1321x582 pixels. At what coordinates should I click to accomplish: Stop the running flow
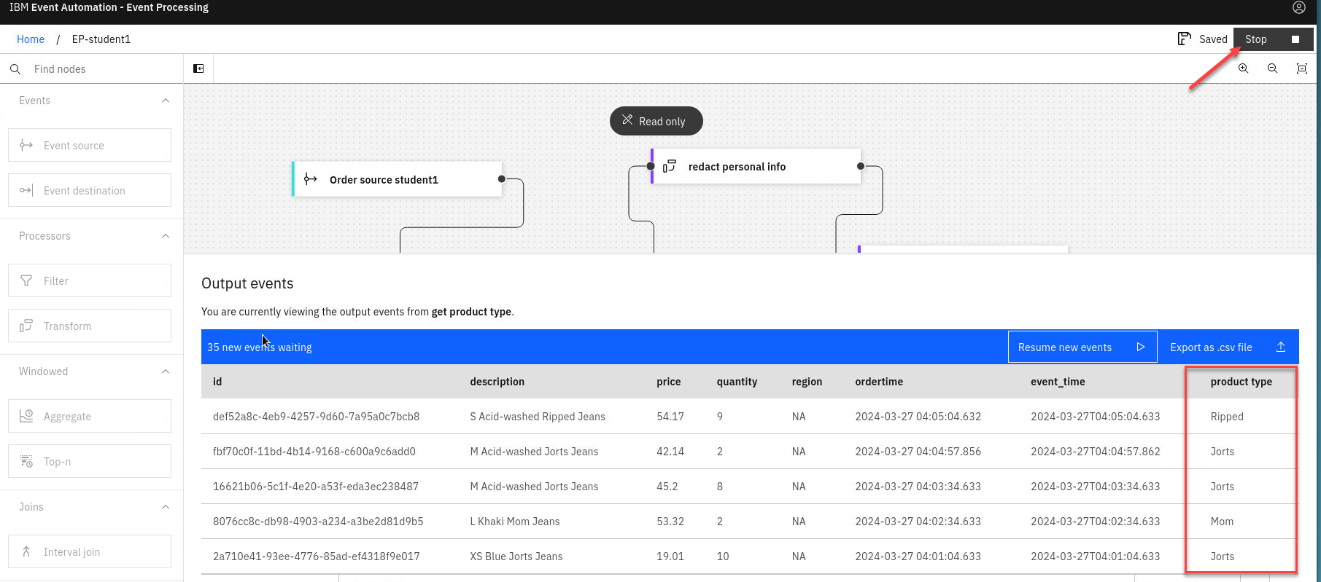click(1272, 39)
